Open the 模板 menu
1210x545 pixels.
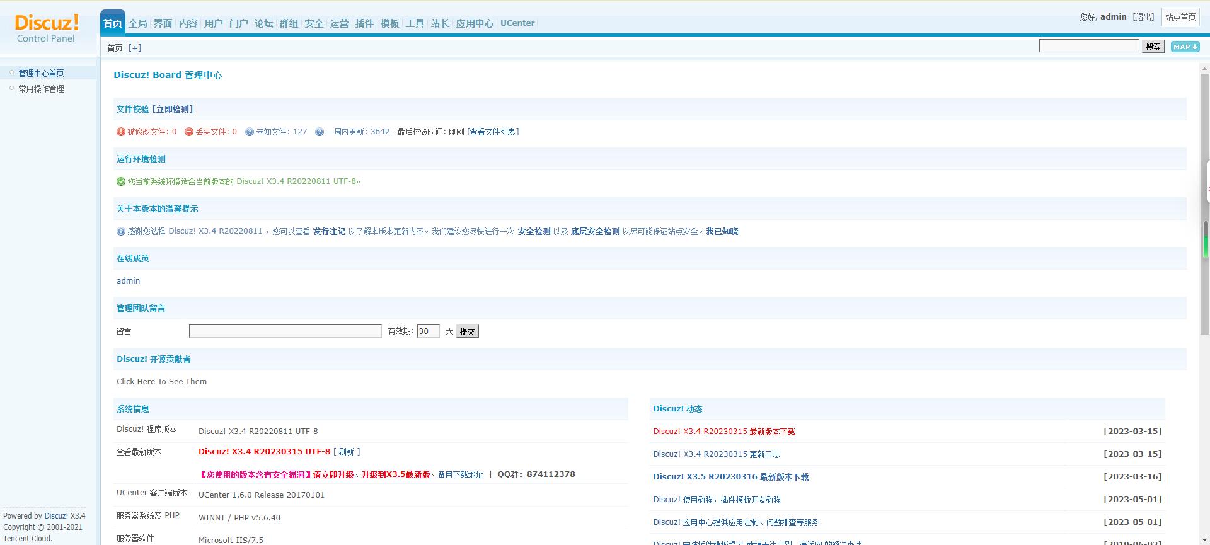[x=390, y=23]
